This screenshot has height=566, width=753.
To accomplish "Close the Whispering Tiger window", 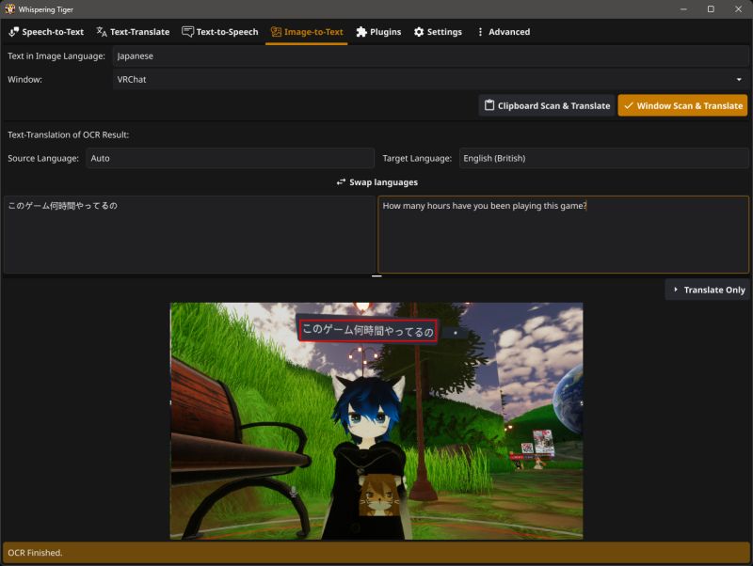I will coord(738,9).
